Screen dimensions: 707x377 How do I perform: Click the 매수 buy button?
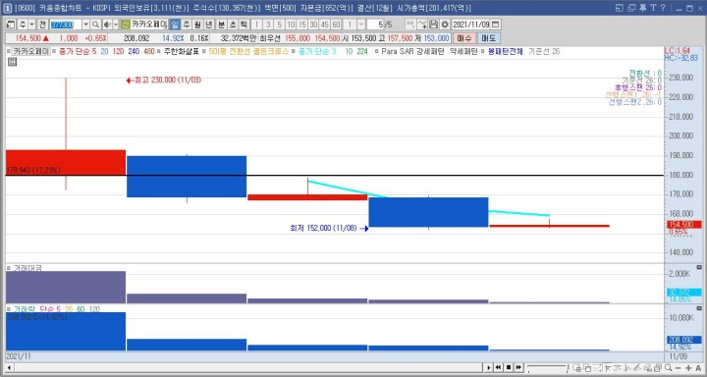463,38
